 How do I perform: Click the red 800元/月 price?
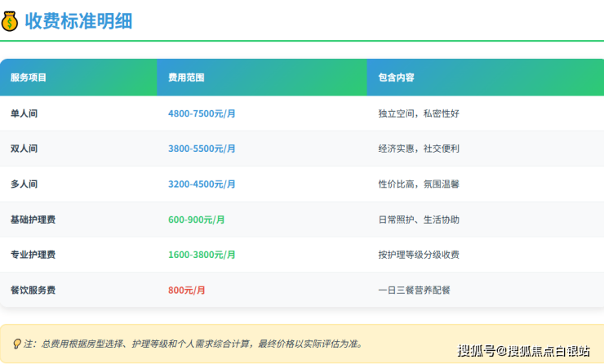click(x=187, y=290)
